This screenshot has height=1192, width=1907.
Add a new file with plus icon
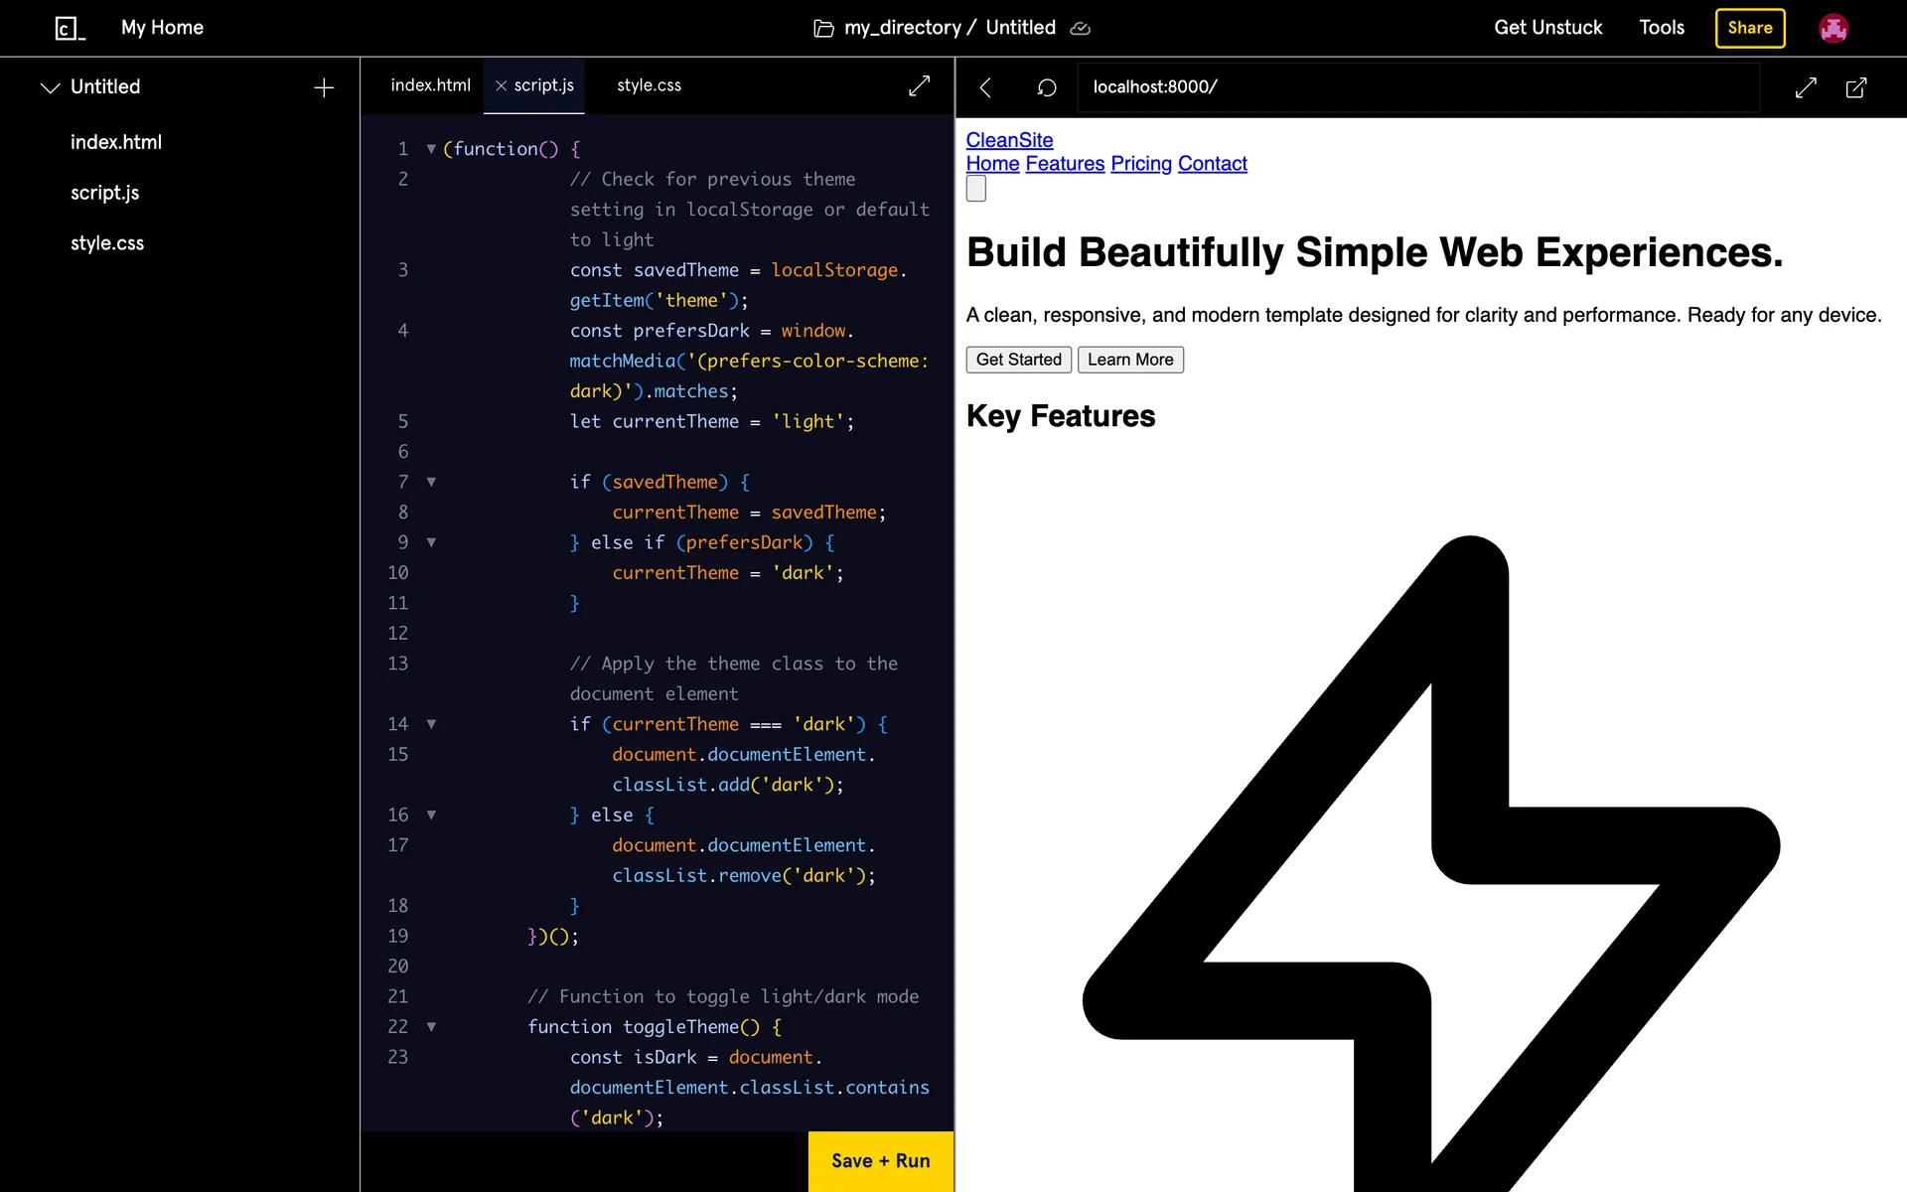(x=324, y=87)
